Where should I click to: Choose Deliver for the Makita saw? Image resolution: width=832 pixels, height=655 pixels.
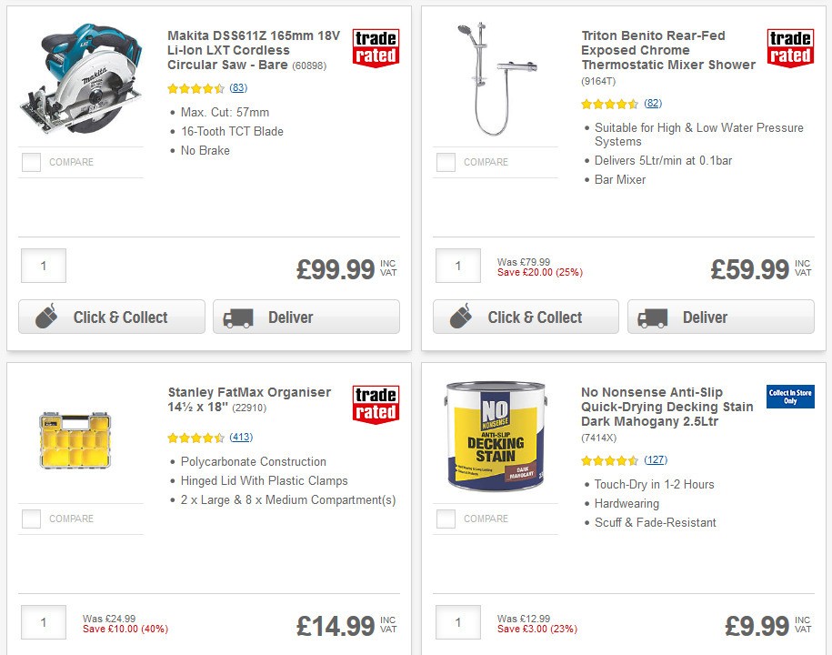point(306,317)
